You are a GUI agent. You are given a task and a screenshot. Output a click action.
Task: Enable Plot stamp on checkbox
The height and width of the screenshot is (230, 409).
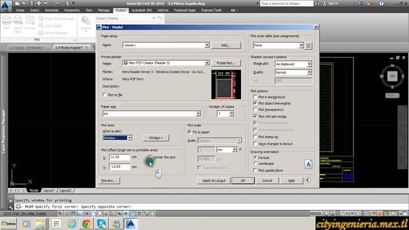(255, 137)
